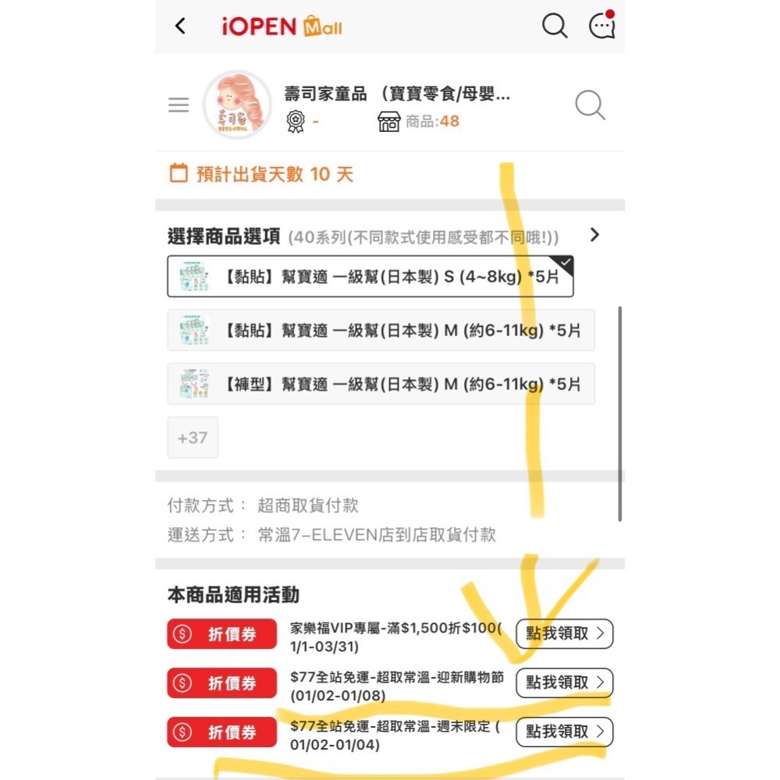Viewport: 780px width, 780px height.
Task: Search within the store magnifier icon
Action: (590, 105)
